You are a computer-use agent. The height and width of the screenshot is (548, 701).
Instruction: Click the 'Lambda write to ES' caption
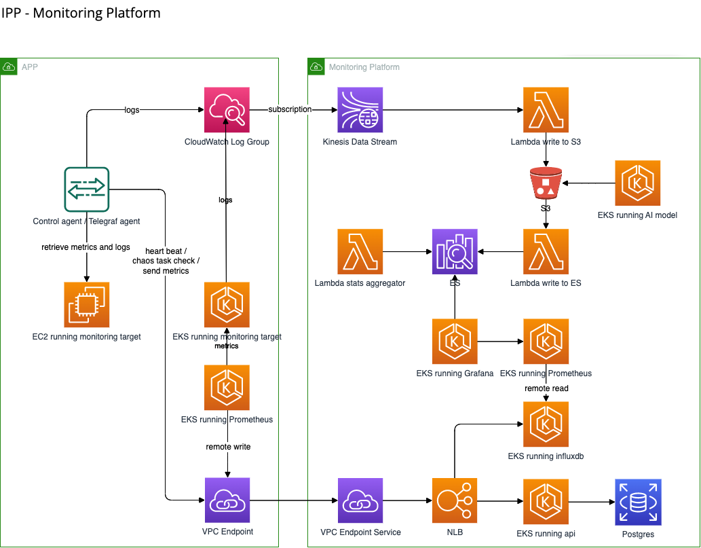pos(546,283)
